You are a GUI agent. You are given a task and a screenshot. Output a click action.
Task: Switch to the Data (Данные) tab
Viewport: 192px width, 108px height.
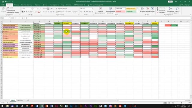point(45,5)
